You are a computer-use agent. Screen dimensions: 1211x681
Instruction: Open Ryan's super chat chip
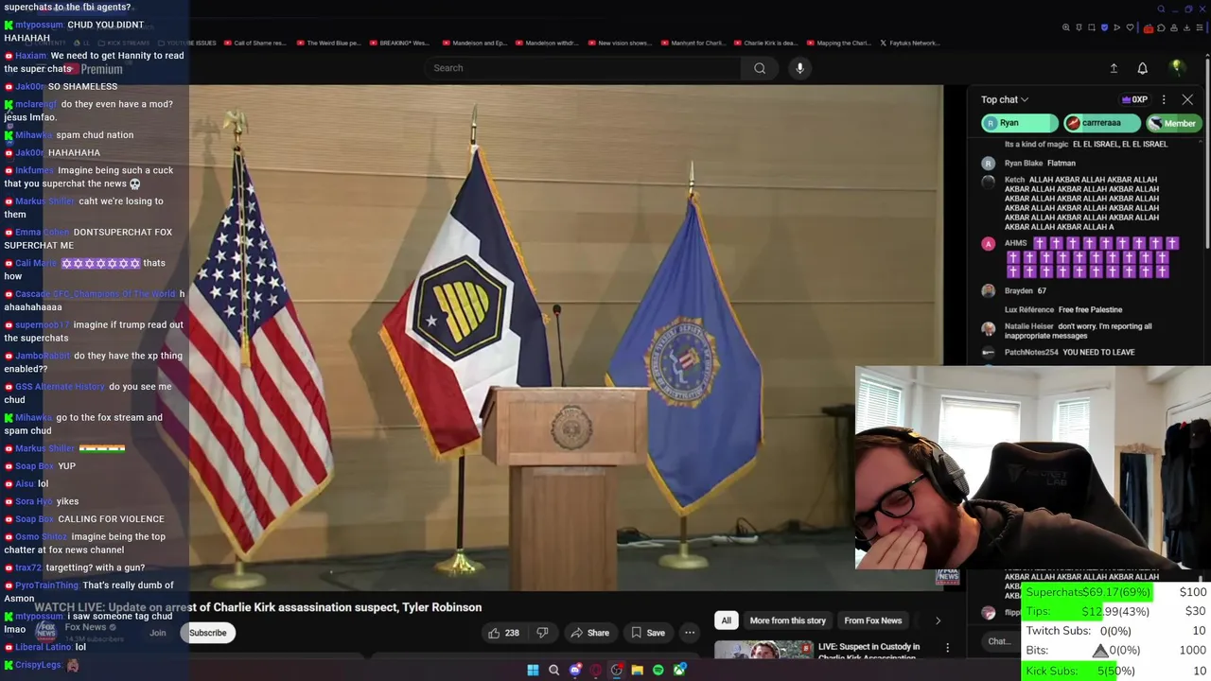(x=1019, y=123)
